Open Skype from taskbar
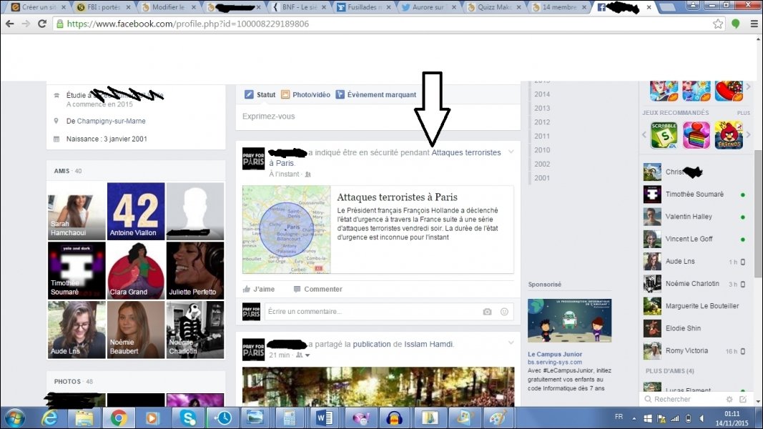 coord(188,418)
